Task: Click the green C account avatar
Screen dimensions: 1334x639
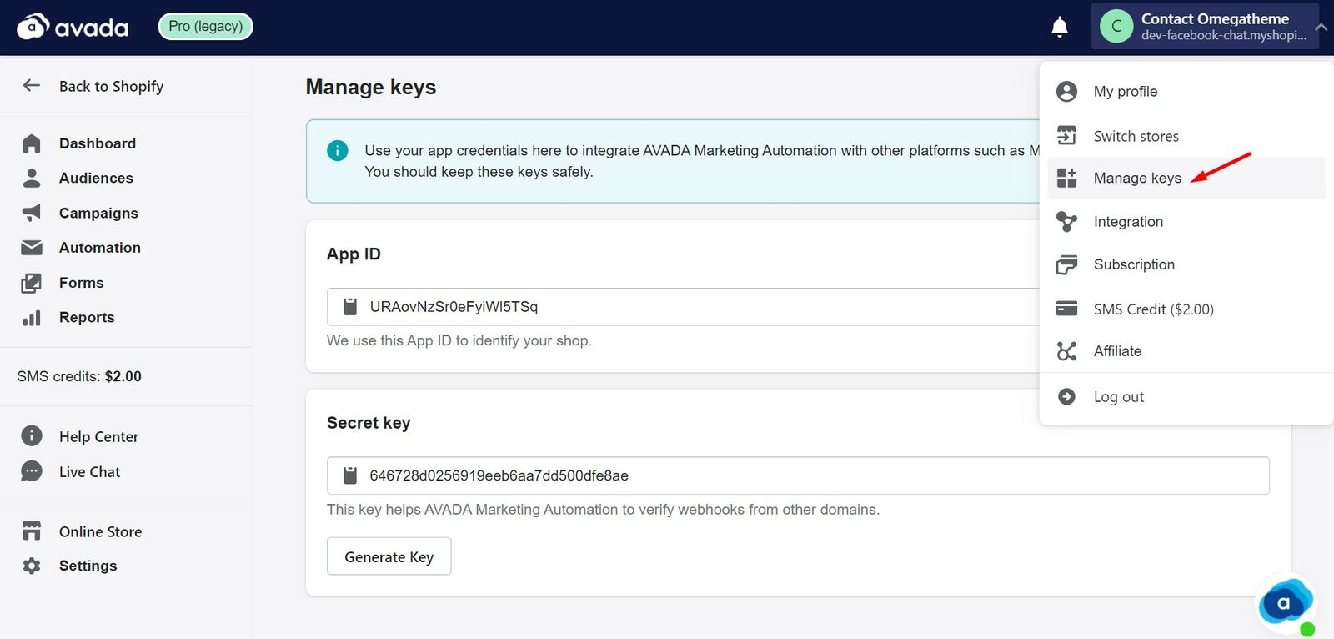Action: click(x=1116, y=26)
